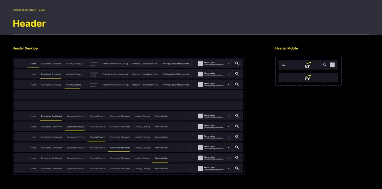Click Experience Dashboard in header with Administration underlined
The height and width of the screenshot is (189, 382).
pos(51,158)
